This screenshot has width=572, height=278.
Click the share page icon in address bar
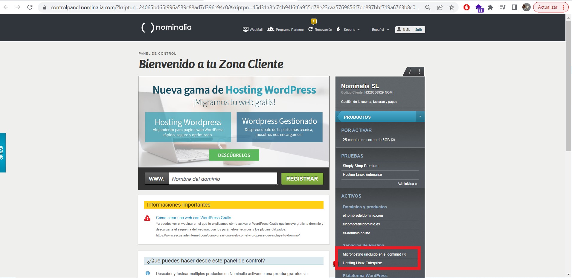coord(440,7)
